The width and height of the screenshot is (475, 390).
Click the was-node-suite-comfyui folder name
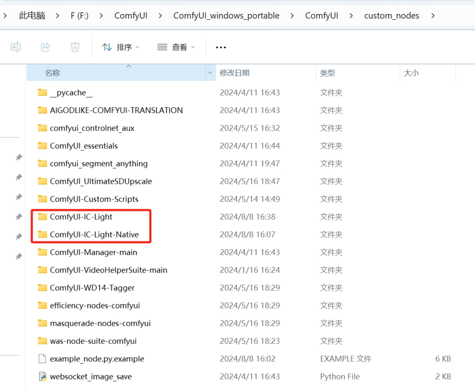coord(93,341)
